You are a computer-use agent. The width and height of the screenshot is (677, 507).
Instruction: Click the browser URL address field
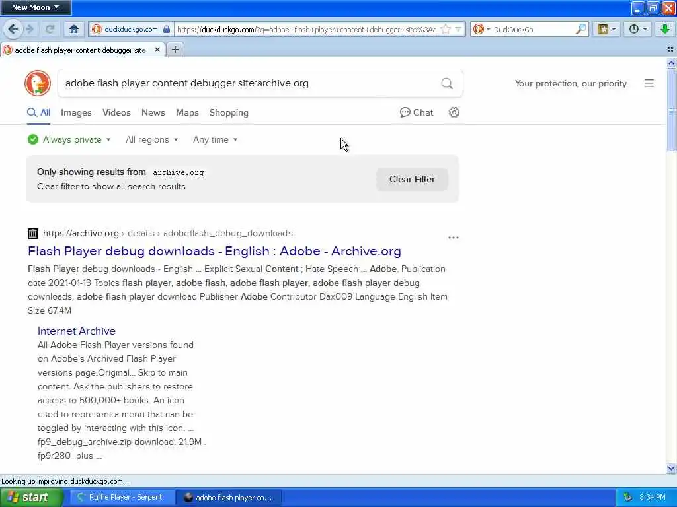[307, 29]
